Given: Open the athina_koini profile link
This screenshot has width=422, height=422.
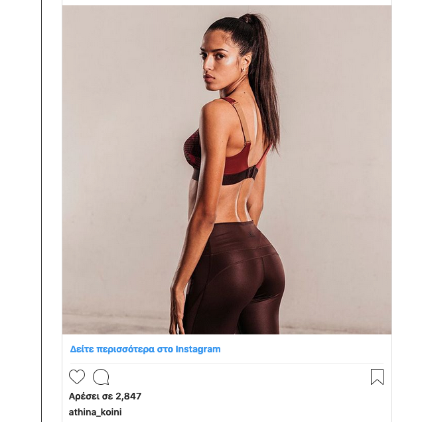Looking at the screenshot, I should point(96,412).
